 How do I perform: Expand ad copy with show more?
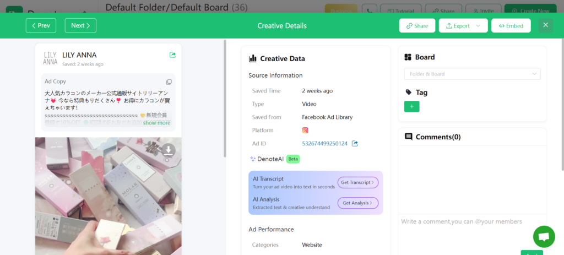(156, 123)
